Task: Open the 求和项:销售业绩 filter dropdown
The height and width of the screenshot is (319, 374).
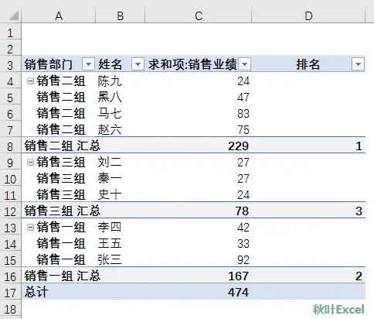Action: 244,63
